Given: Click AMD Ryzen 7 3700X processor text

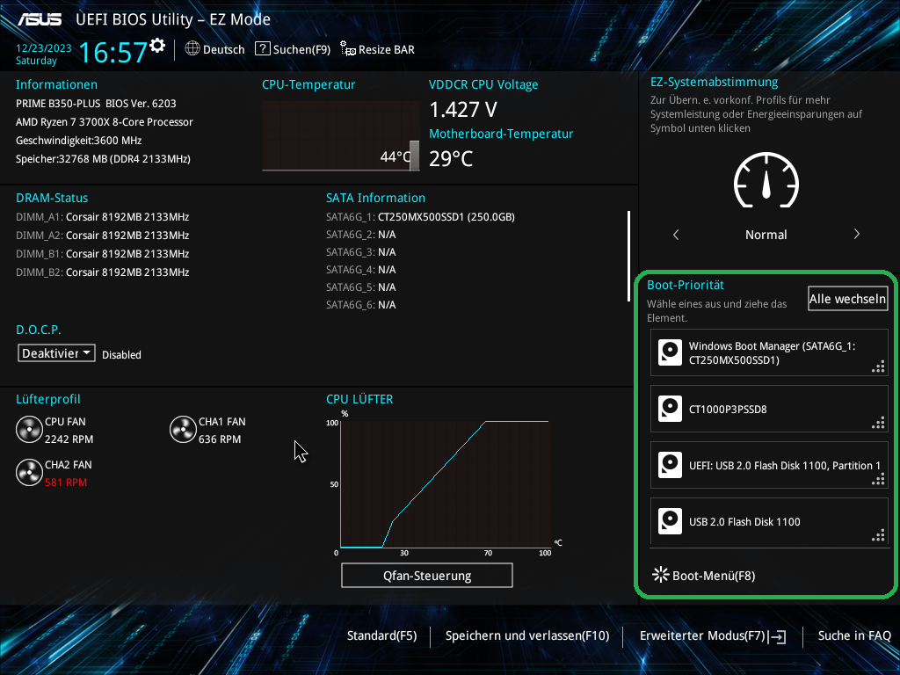Looking at the screenshot, I should [x=105, y=121].
